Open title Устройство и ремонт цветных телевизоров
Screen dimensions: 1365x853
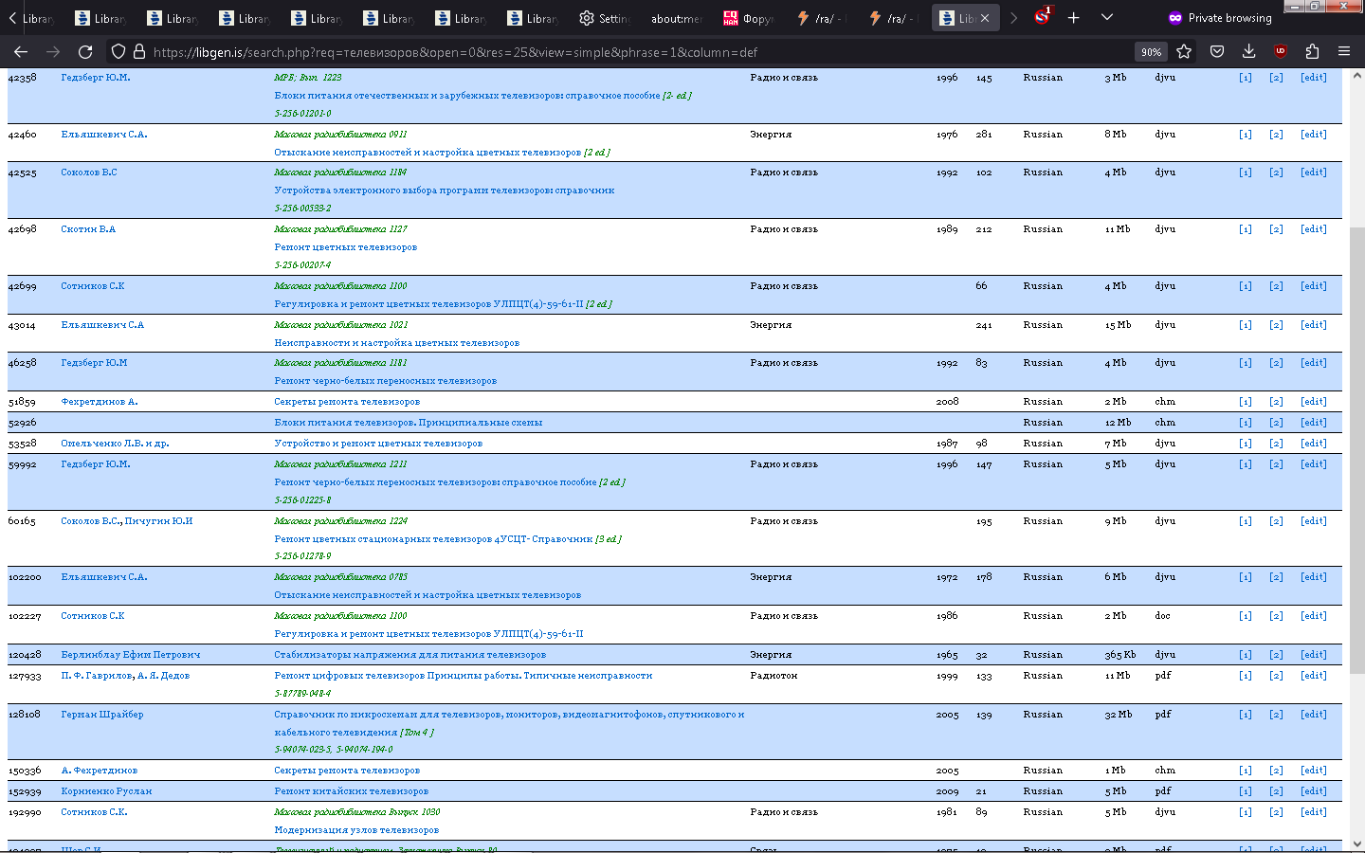click(x=378, y=444)
